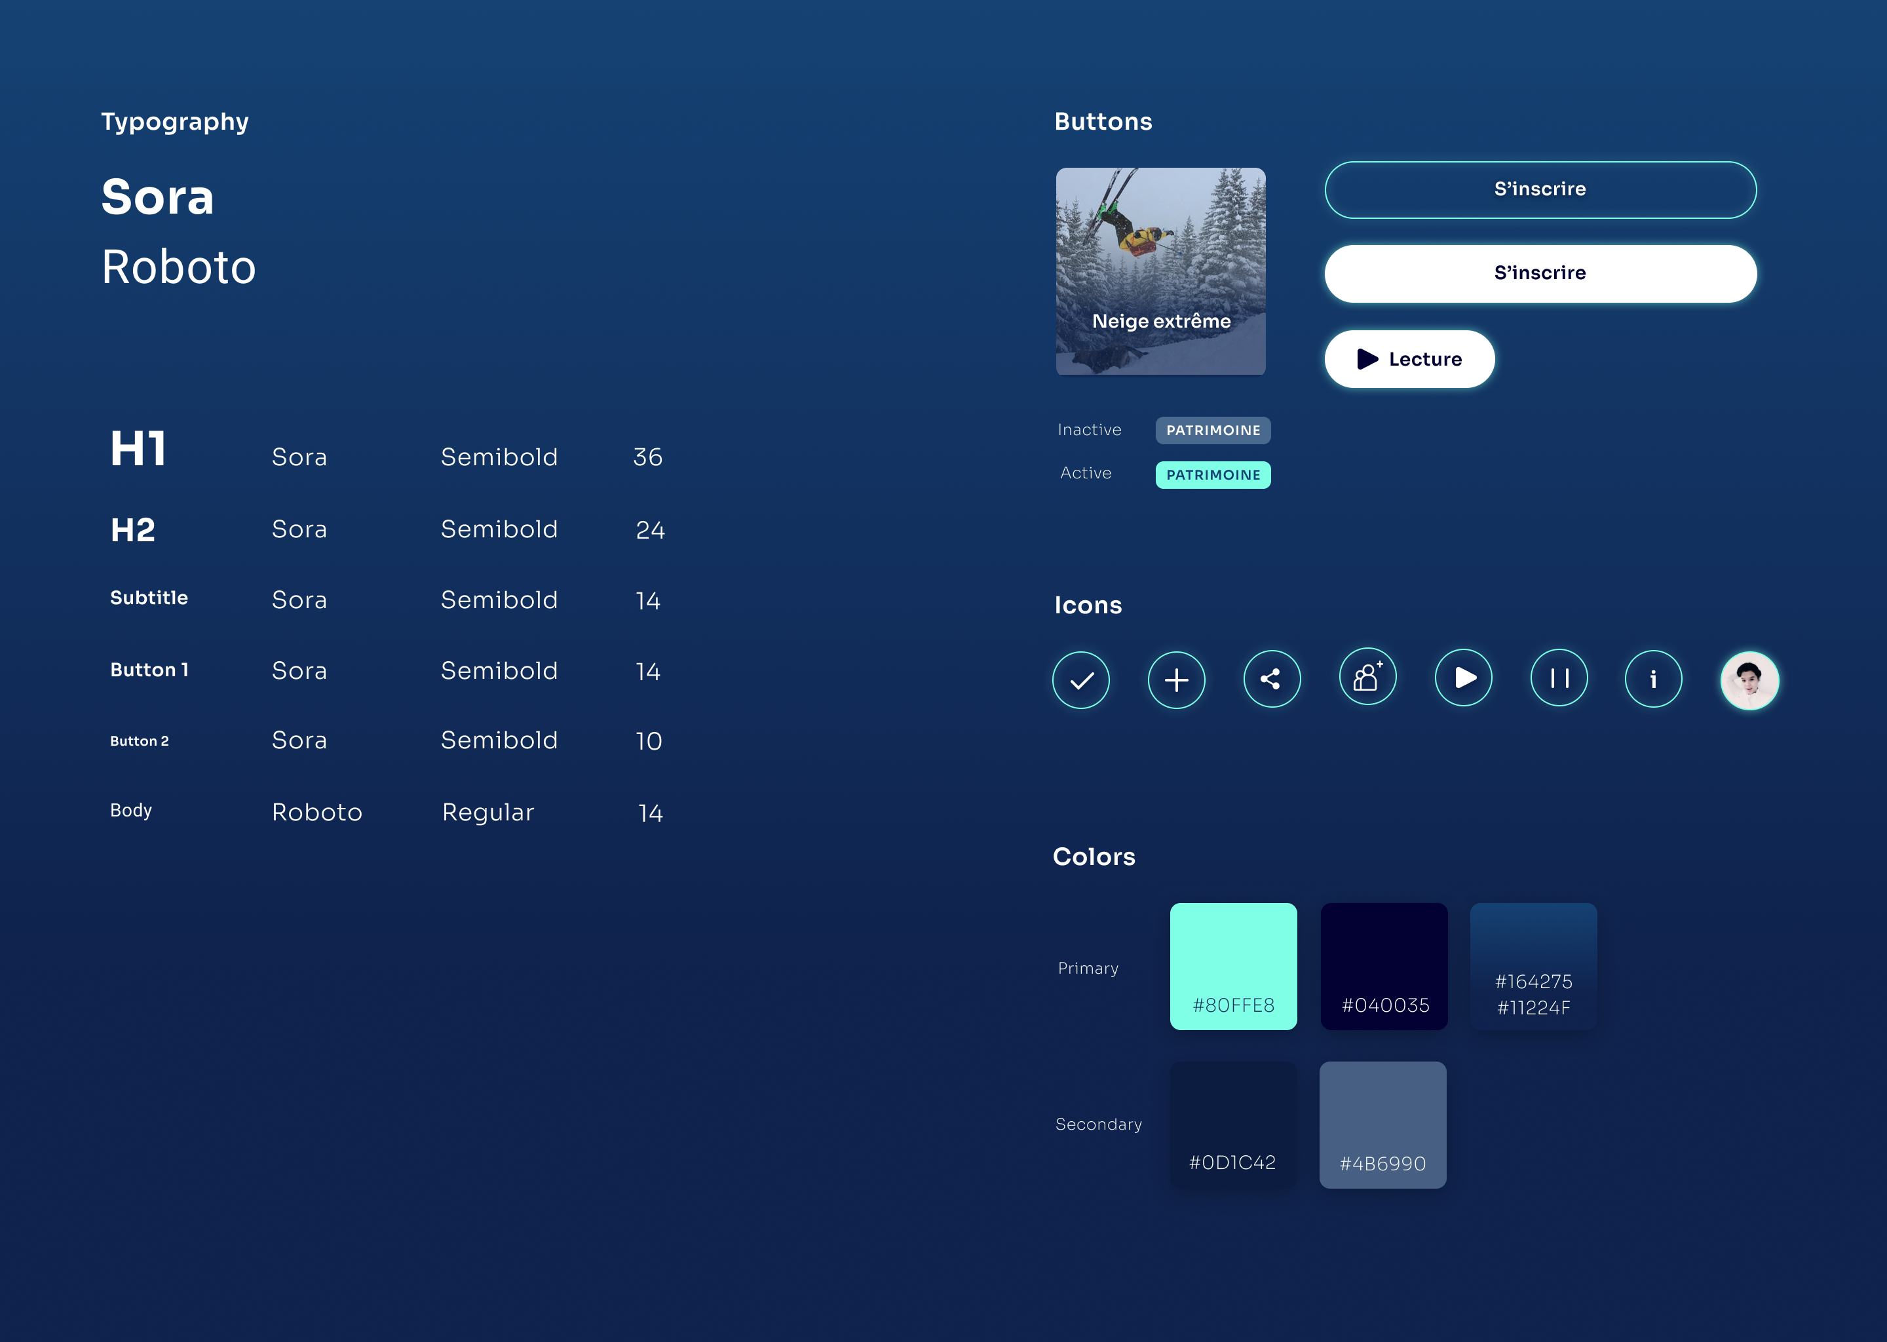The width and height of the screenshot is (1887, 1342).
Task: Select the #164275 gradient swatch
Action: tap(1533, 966)
